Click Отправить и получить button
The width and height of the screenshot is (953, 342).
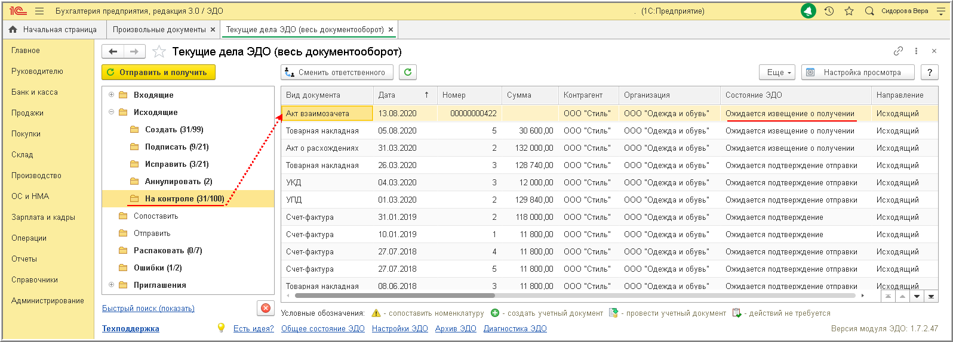coord(158,72)
